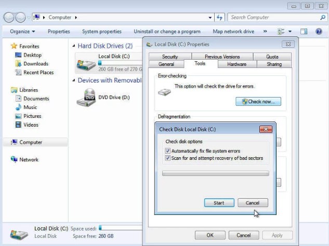
Task: Select the DVD Drive (D:) disc icon
Action: click(x=86, y=98)
